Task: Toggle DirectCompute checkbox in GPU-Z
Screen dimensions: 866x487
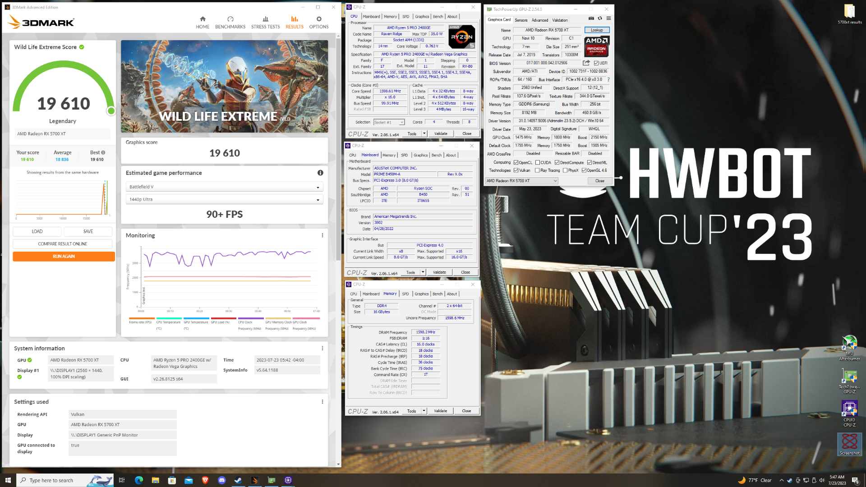Action: (x=557, y=163)
